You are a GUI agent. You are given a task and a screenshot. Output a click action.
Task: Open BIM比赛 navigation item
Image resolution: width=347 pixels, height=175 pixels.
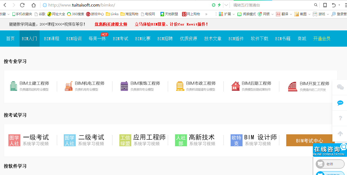[x=143, y=39]
